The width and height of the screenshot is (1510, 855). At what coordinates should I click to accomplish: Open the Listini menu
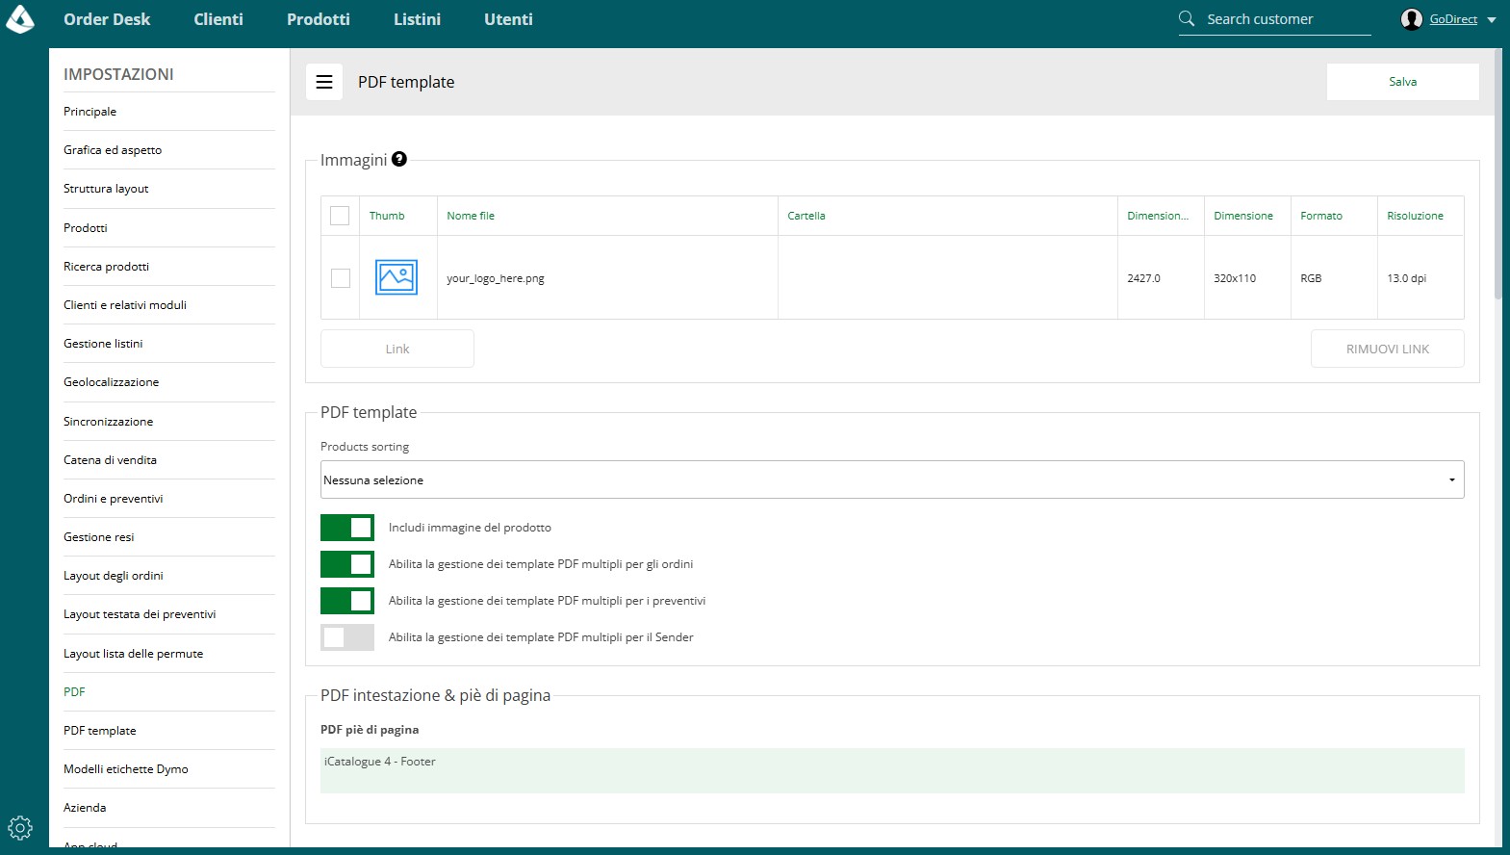click(417, 19)
